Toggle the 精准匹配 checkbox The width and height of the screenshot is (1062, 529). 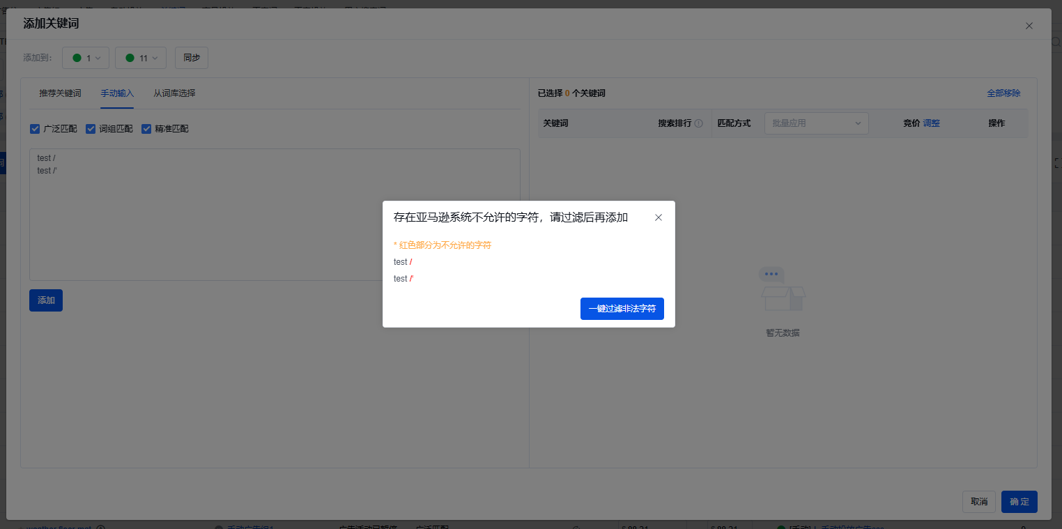[146, 129]
